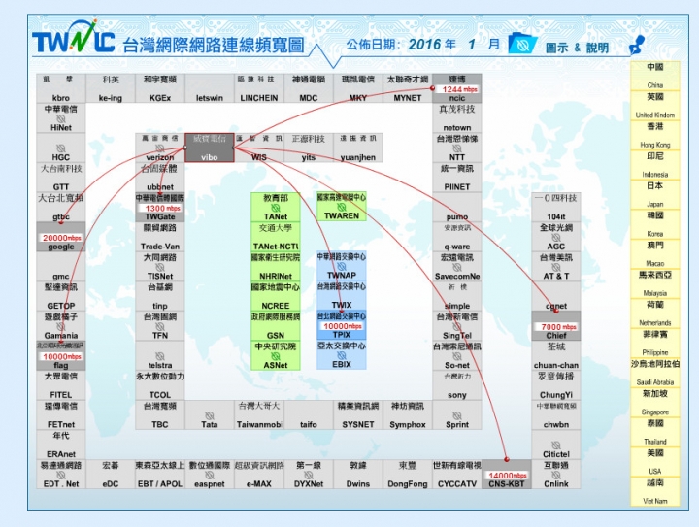Click the link icon in the Cnlink cell

(556, 475)
